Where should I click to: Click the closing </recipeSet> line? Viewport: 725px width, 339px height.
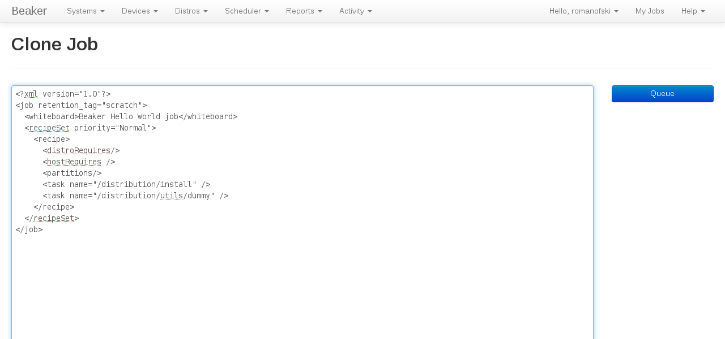[x=52, y=218]
